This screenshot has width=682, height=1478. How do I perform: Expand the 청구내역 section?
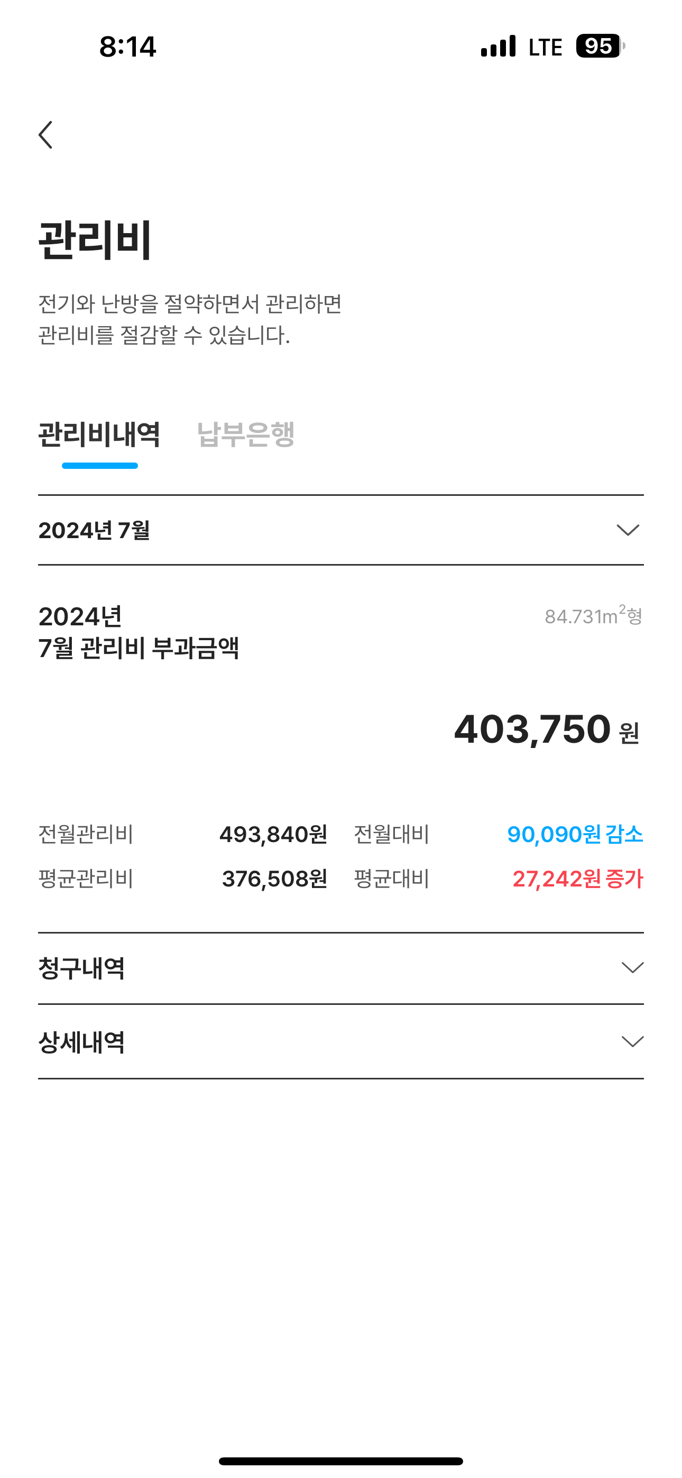tap(340, 968)
